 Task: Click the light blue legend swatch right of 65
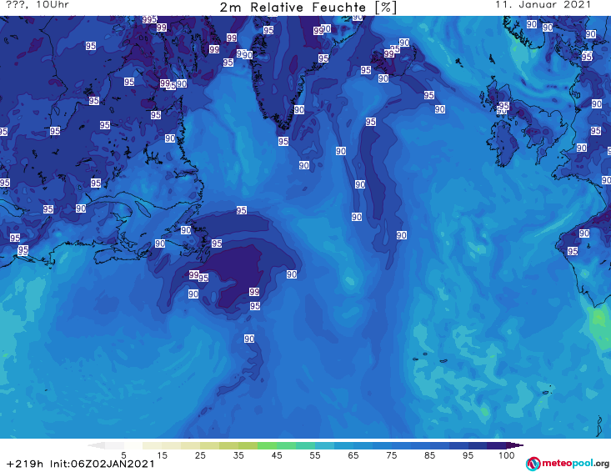(363, 445)
